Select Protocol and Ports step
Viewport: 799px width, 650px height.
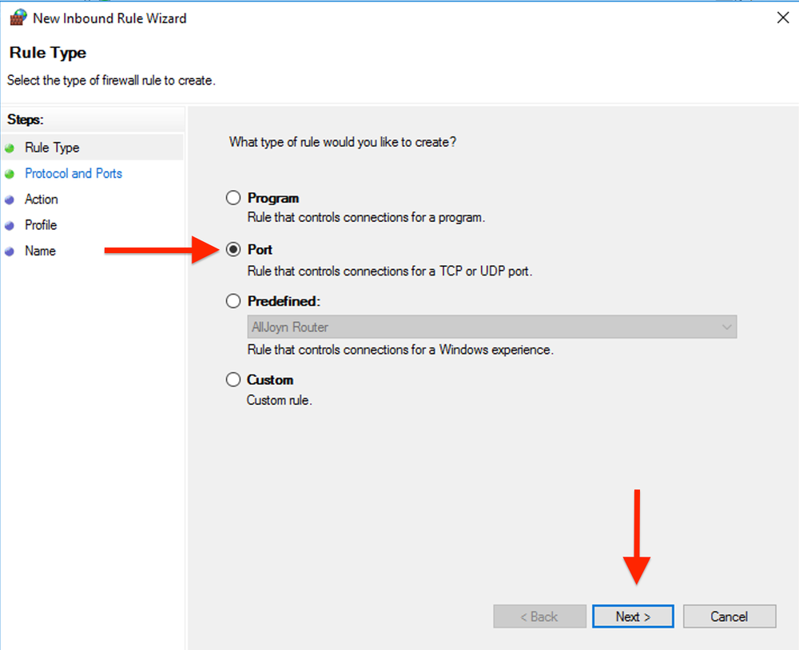tap(74, 173)
